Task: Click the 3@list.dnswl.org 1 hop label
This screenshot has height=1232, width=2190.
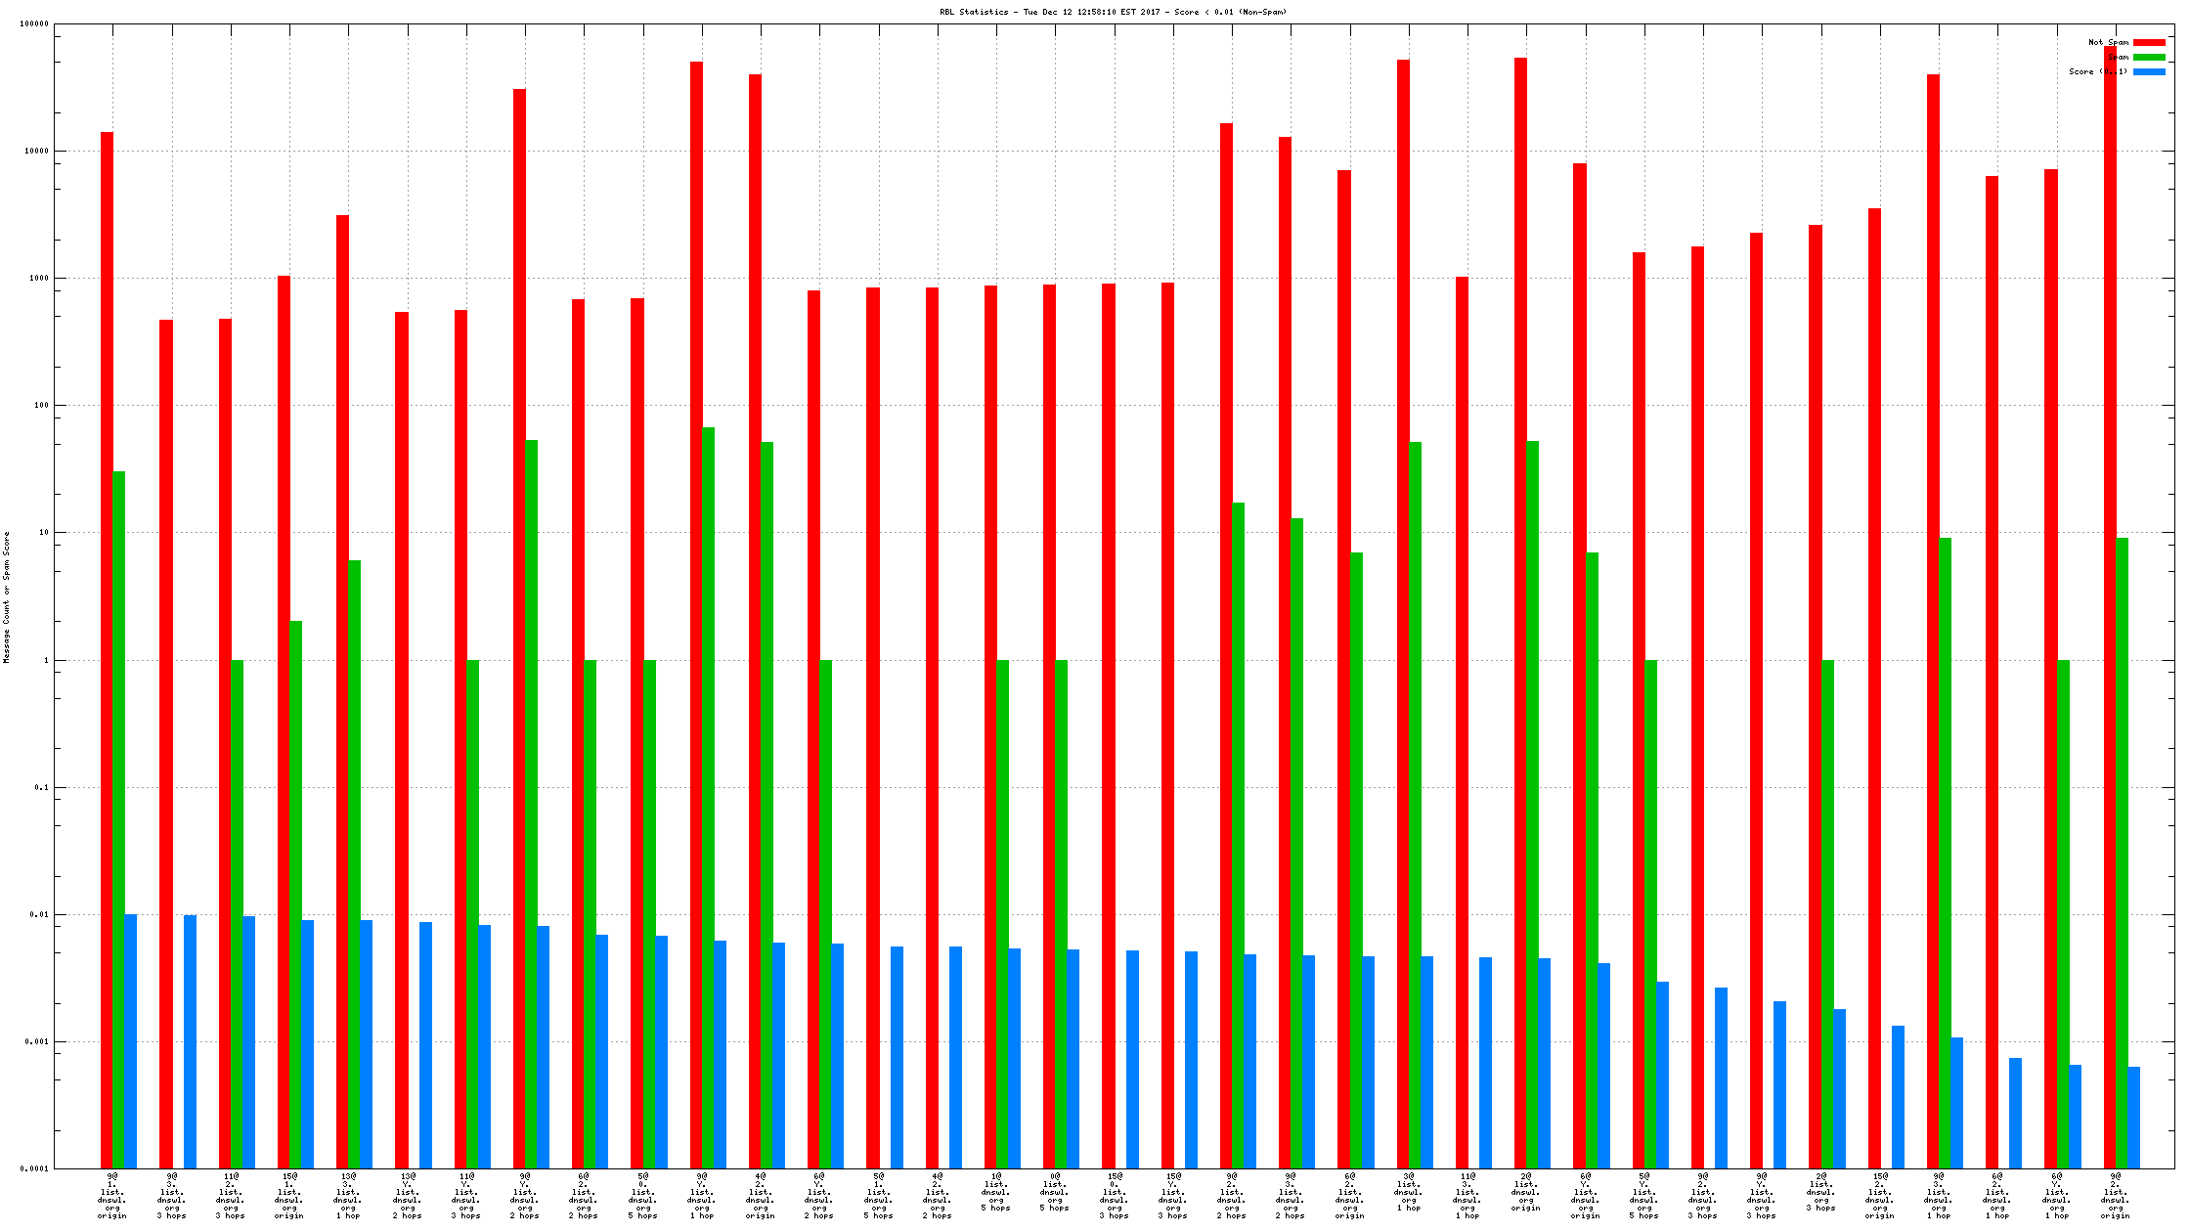Action: click(1408, 1192)
